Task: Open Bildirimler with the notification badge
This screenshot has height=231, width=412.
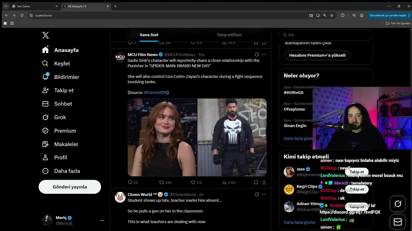Action: (x=61, y=77)
